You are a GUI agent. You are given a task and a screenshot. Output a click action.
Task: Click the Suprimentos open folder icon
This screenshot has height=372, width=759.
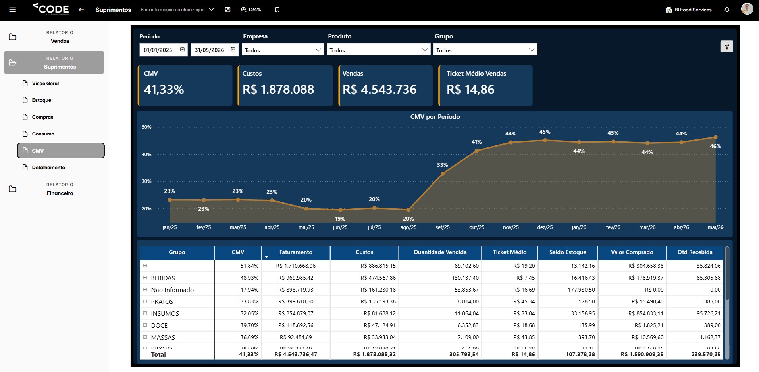coord(13,63)
